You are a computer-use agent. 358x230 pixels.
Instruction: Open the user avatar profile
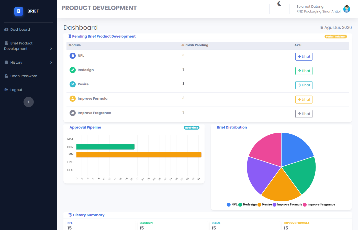click(347, 9)
